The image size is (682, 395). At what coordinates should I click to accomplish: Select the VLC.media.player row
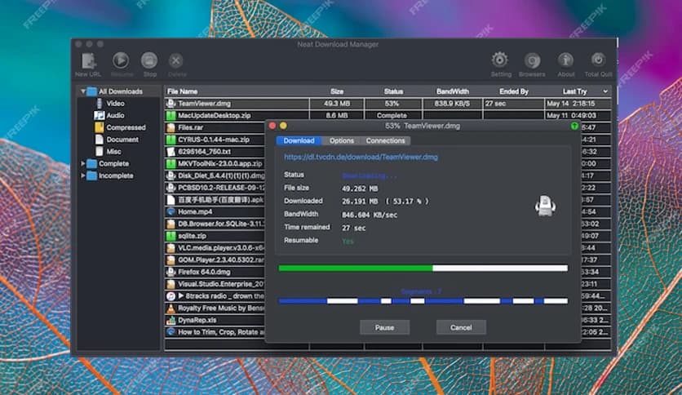tap(215, 248)
